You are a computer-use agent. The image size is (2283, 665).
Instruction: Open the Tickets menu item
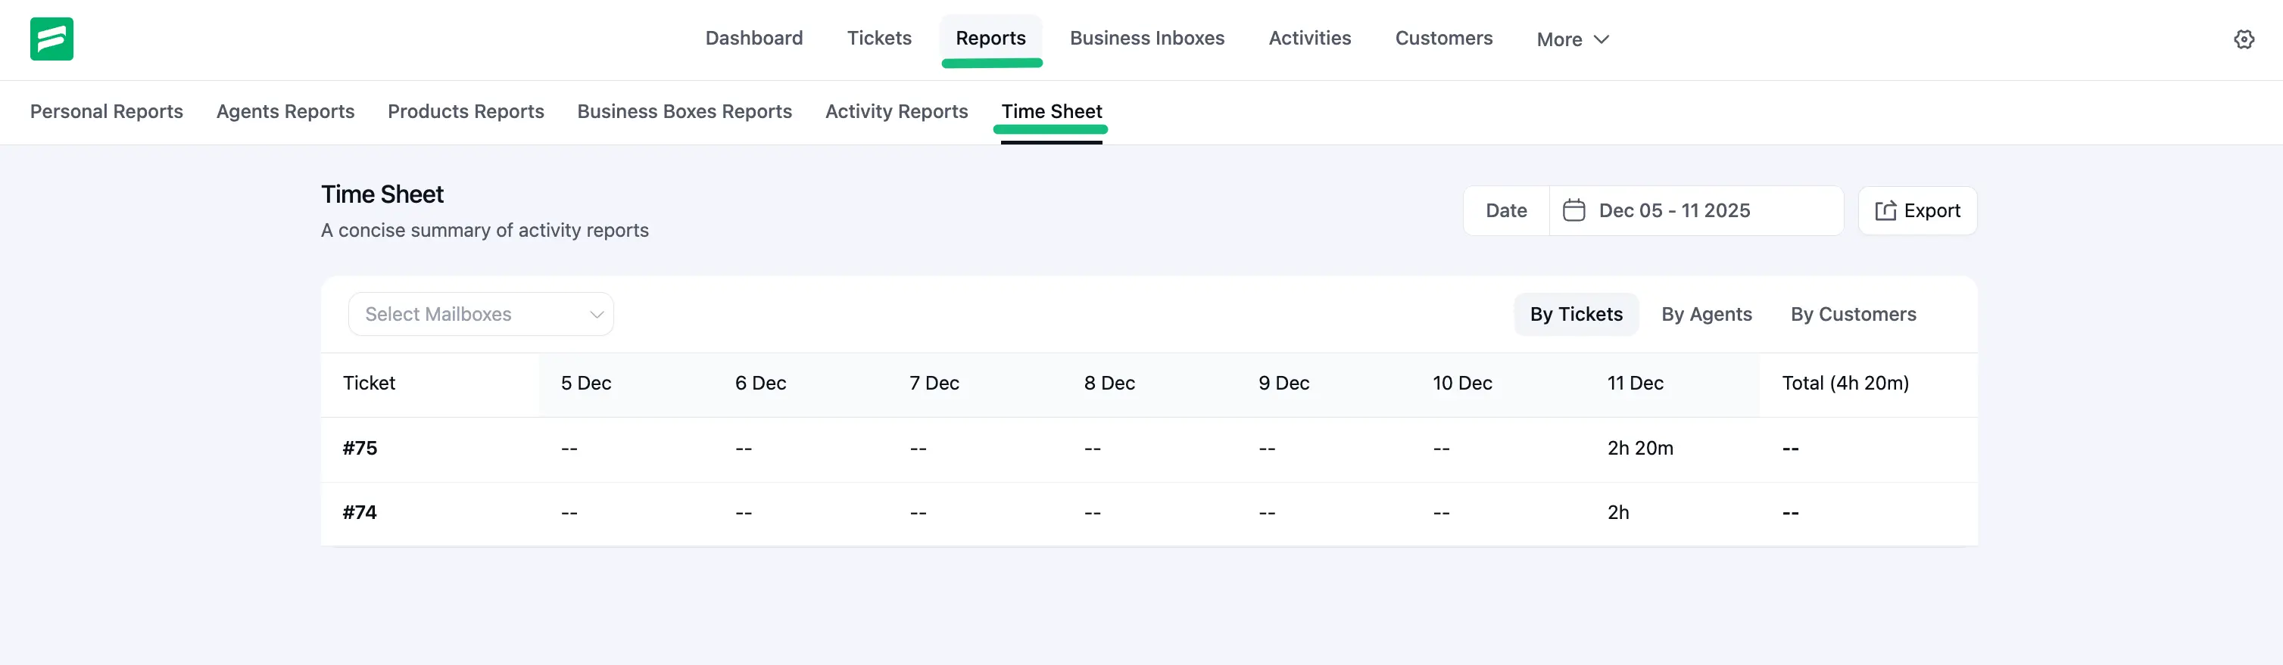pos(878,38)
